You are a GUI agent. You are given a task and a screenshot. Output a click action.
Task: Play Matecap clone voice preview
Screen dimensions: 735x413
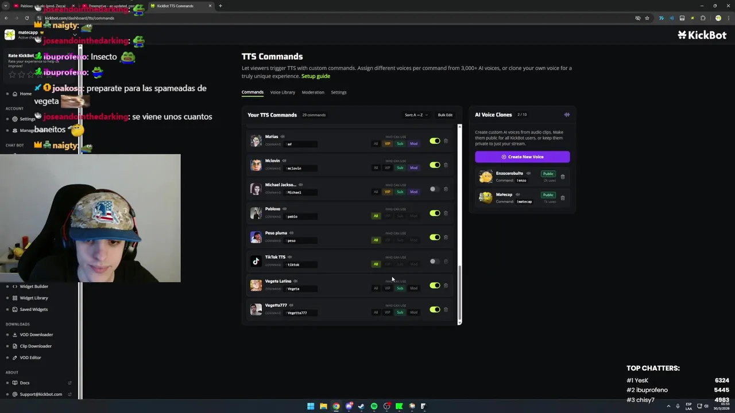tap(517, 194)
